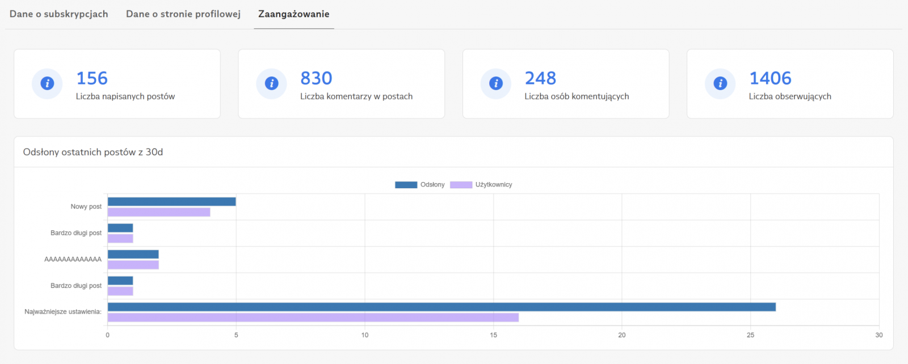
Task: Toggle Użytkownicy series via legend label
Action: coord(493,185)
